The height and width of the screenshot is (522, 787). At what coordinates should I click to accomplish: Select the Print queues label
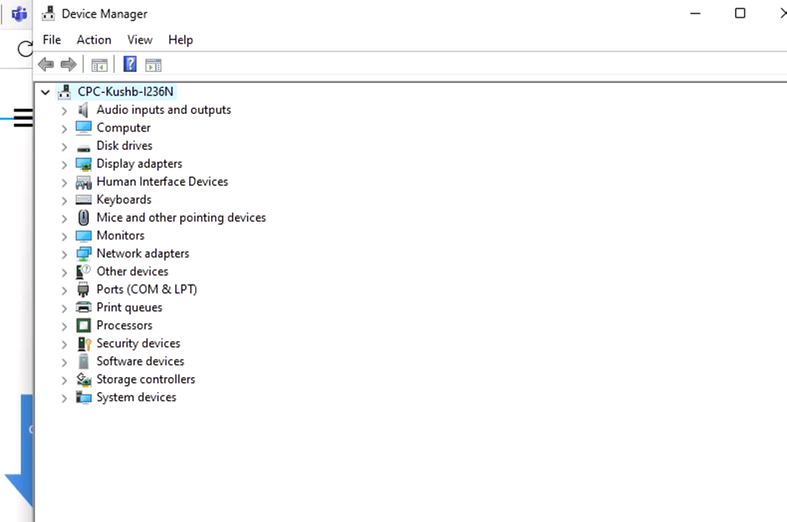pos(130,308)
